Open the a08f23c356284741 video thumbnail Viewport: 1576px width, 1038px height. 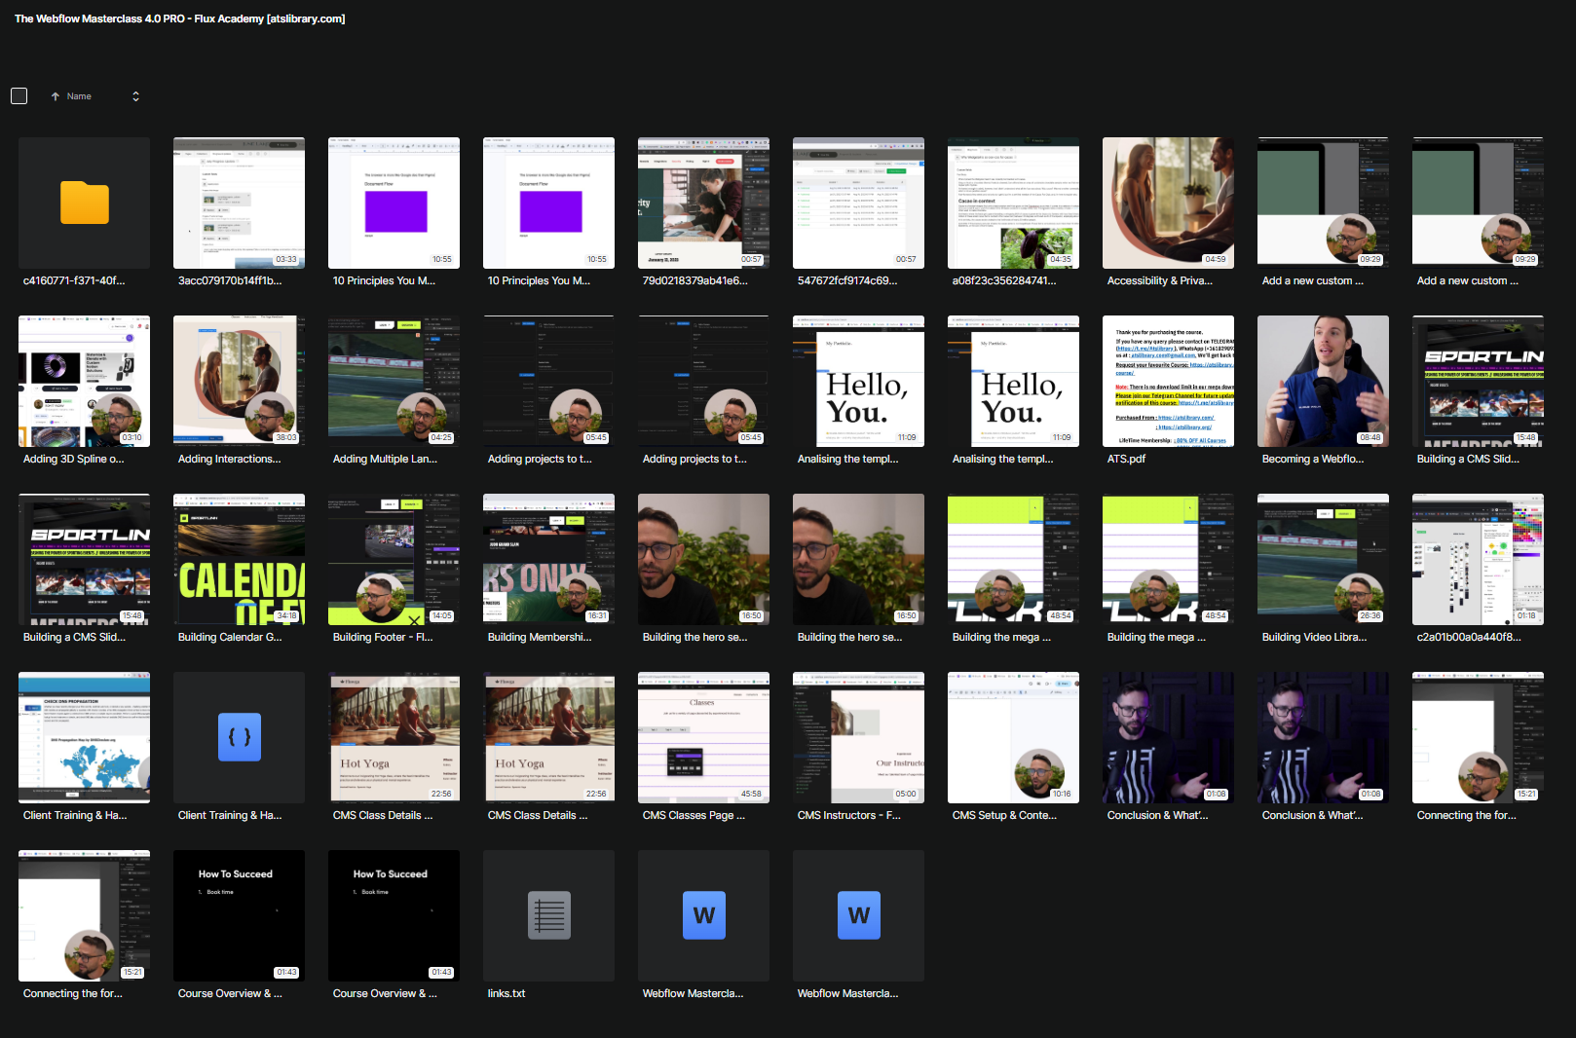tap(1013, 203)
